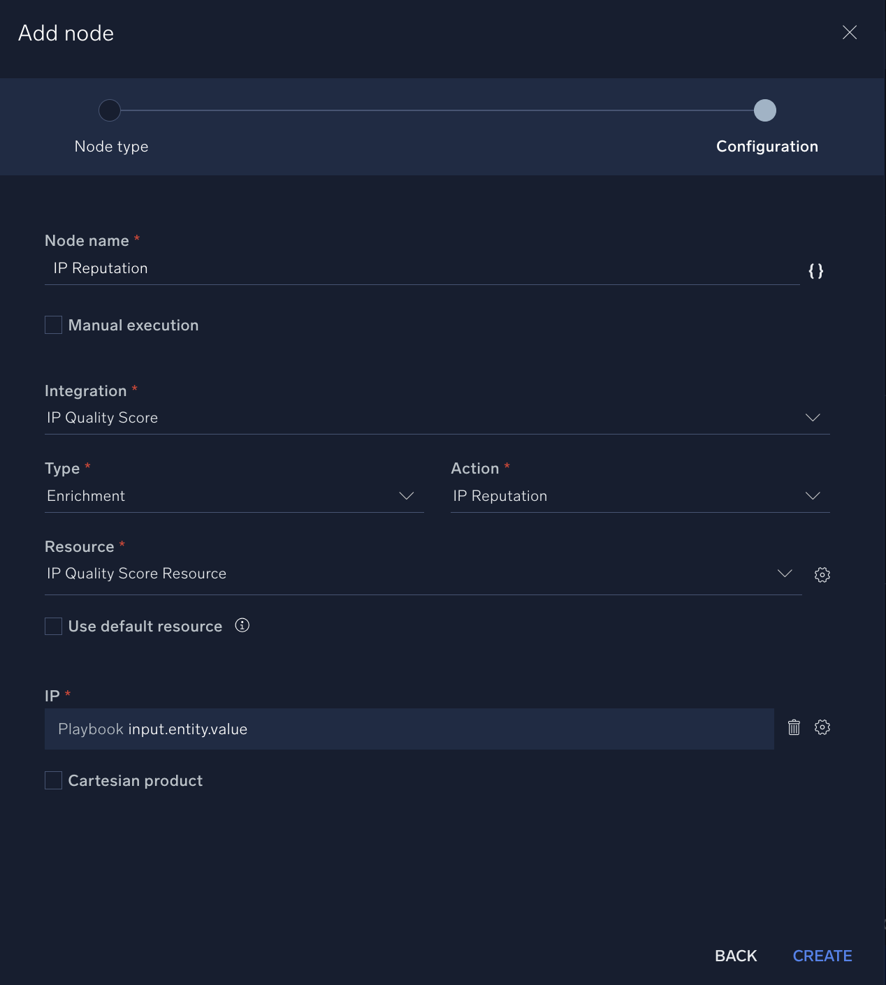Delete the IP value using the trash icon

coord(794,727)
